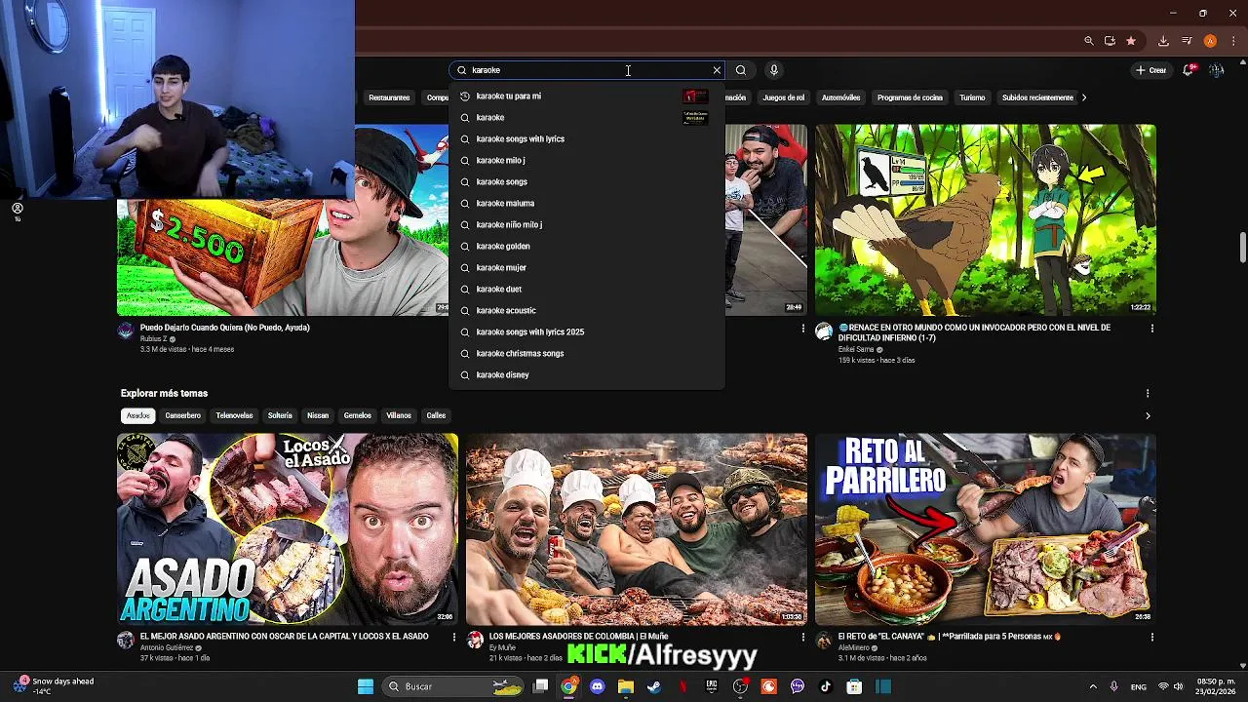The height and width of the screenshot is (702, 1248).
Task: Select the Soltería topic chip
Action: [x=280, y=415]
